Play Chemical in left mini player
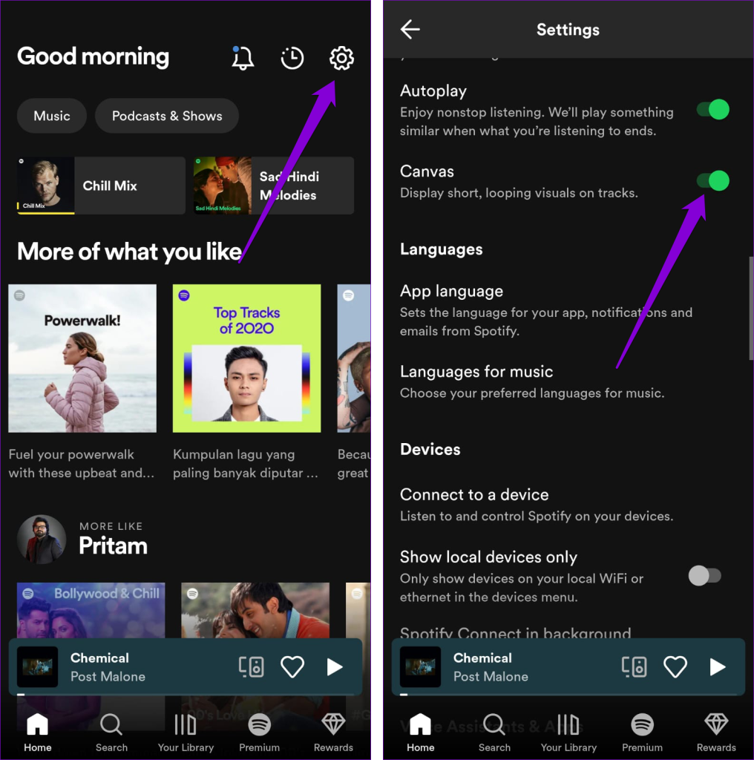 tap(335, 667)
